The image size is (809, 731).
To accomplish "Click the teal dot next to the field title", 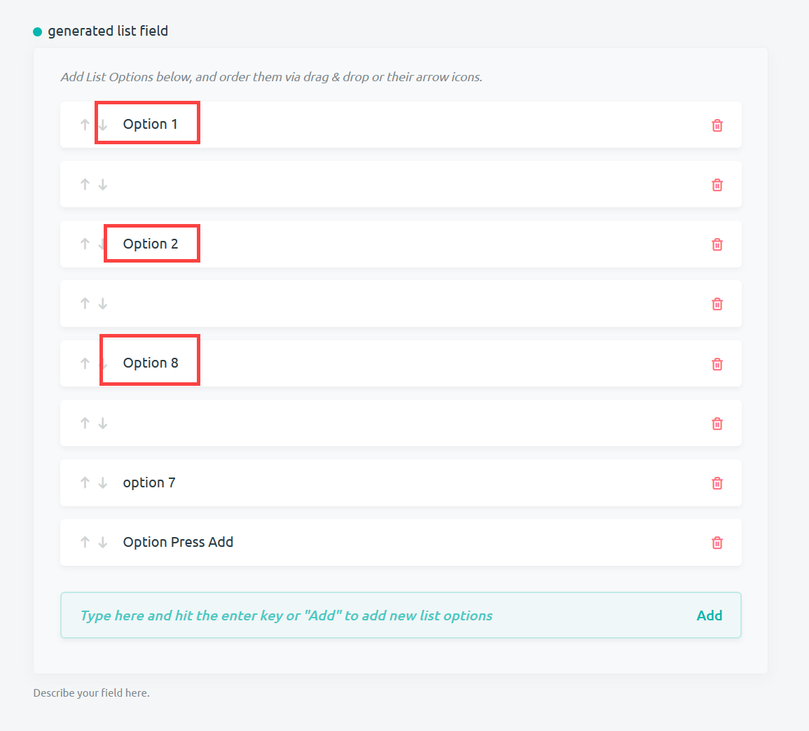I will coord(36,31).
